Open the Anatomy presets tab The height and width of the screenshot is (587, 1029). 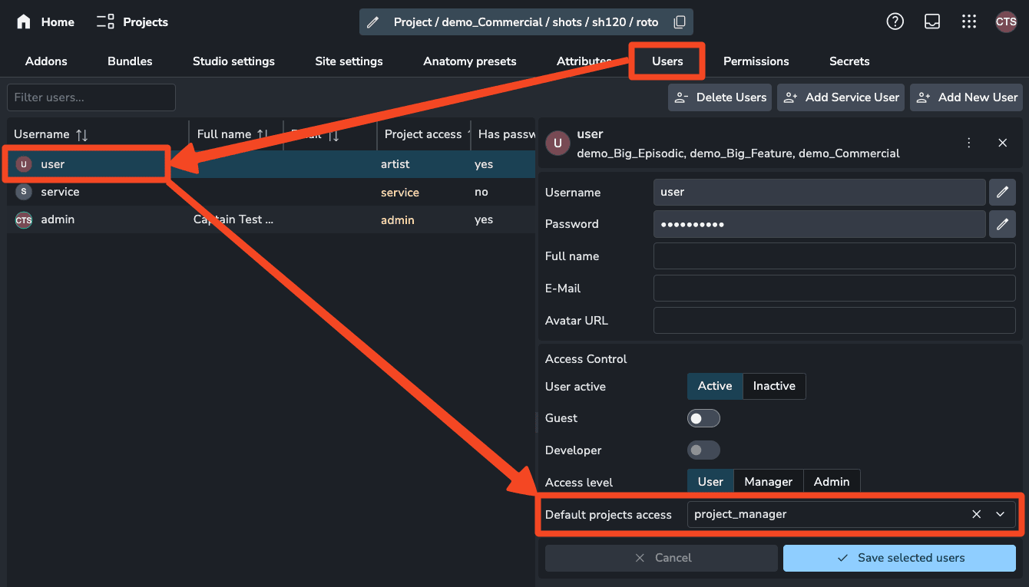[x=469, y=61]
